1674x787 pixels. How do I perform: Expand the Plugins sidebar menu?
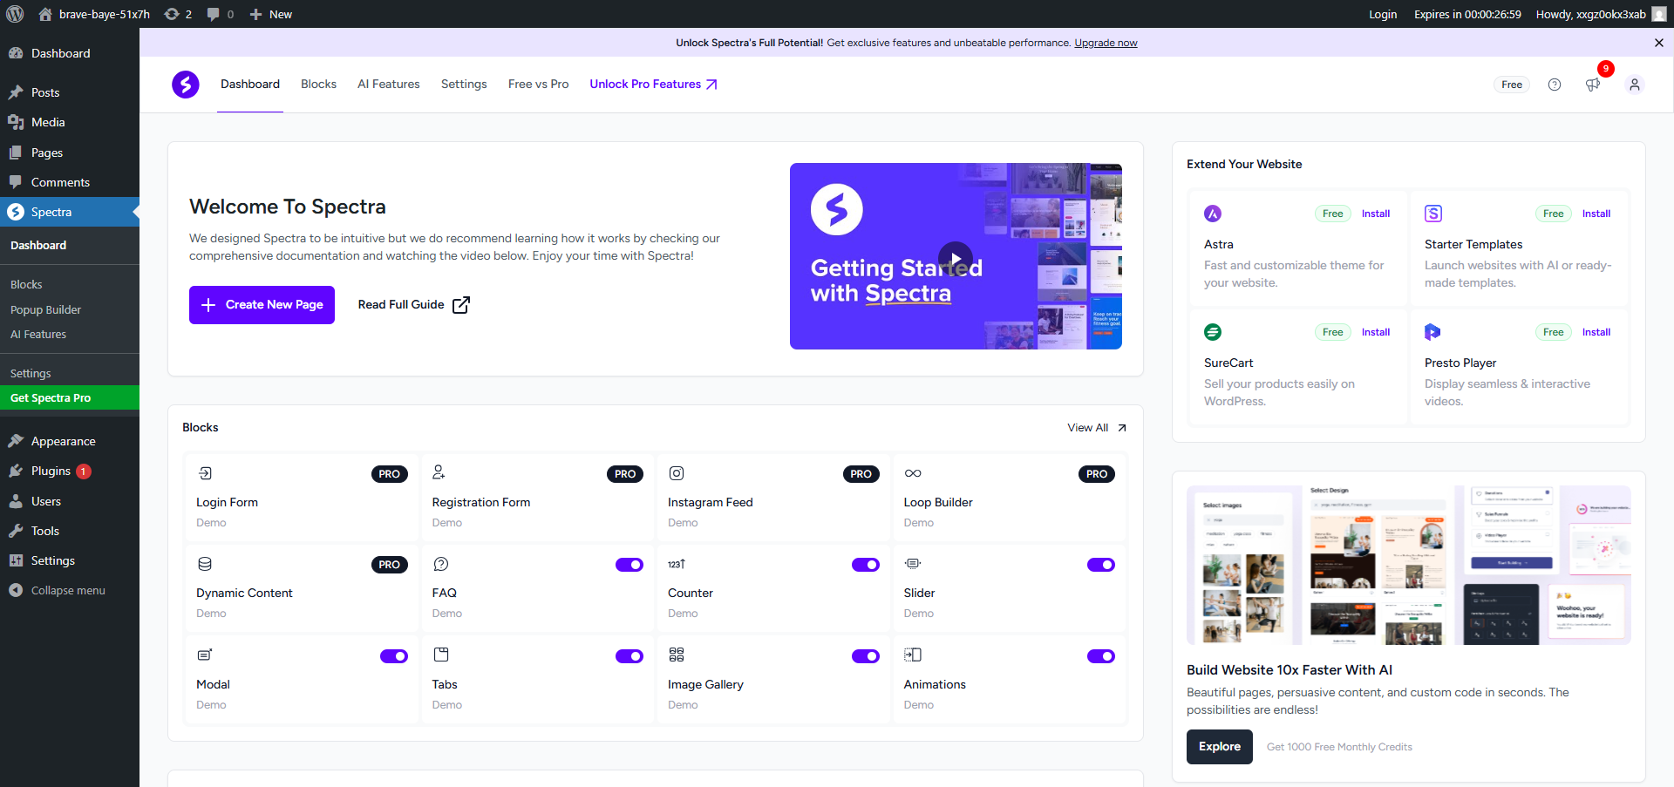51,471
